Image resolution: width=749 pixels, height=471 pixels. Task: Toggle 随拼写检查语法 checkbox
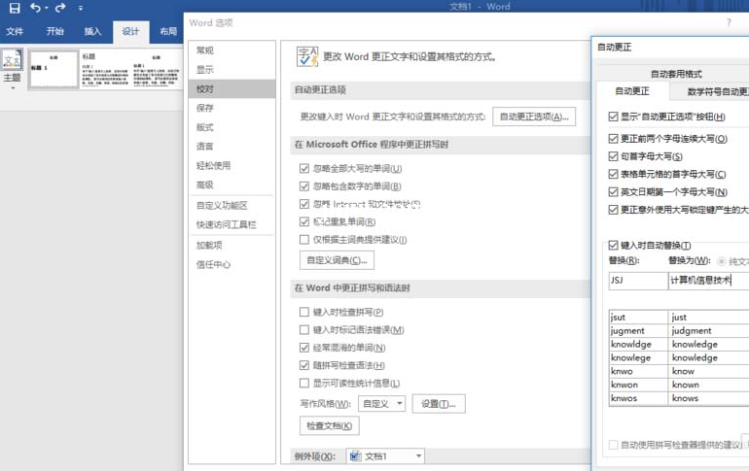point(304,365)
